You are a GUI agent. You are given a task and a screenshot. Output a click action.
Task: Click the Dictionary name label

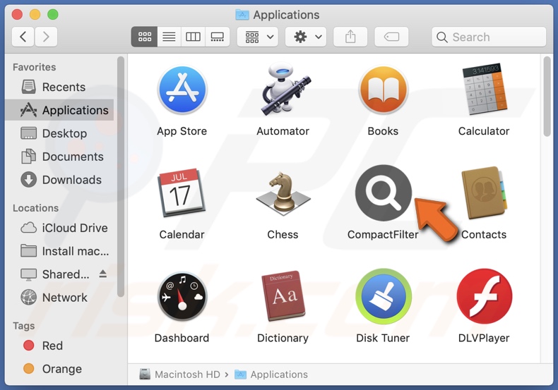tap(283, 338)
